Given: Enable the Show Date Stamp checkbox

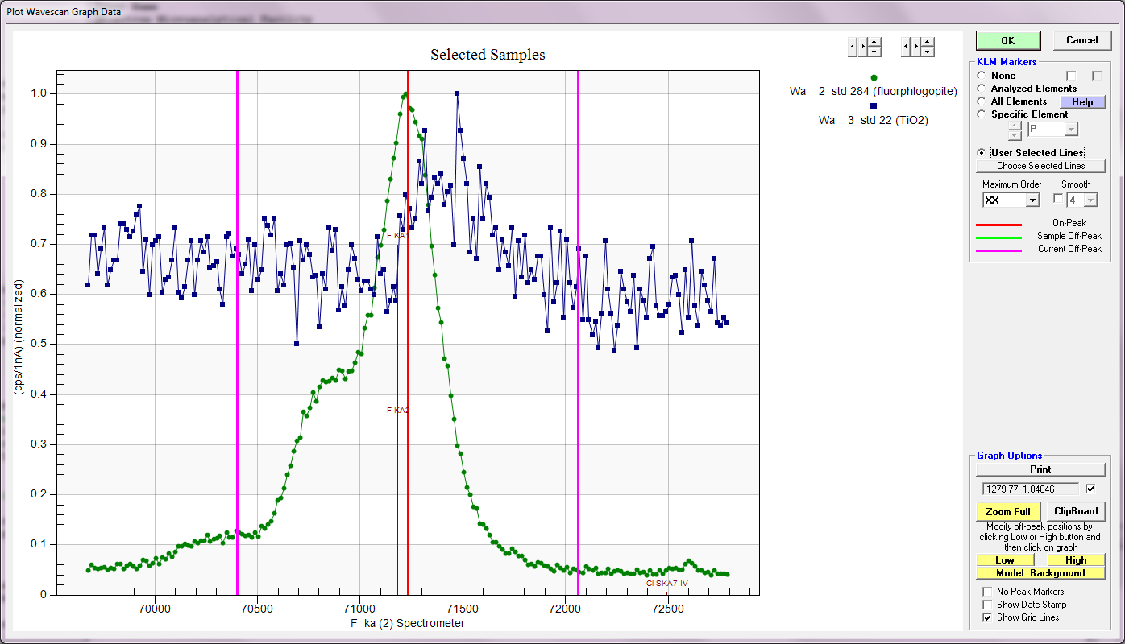Looking at the screenshot, I should (988, 605).
